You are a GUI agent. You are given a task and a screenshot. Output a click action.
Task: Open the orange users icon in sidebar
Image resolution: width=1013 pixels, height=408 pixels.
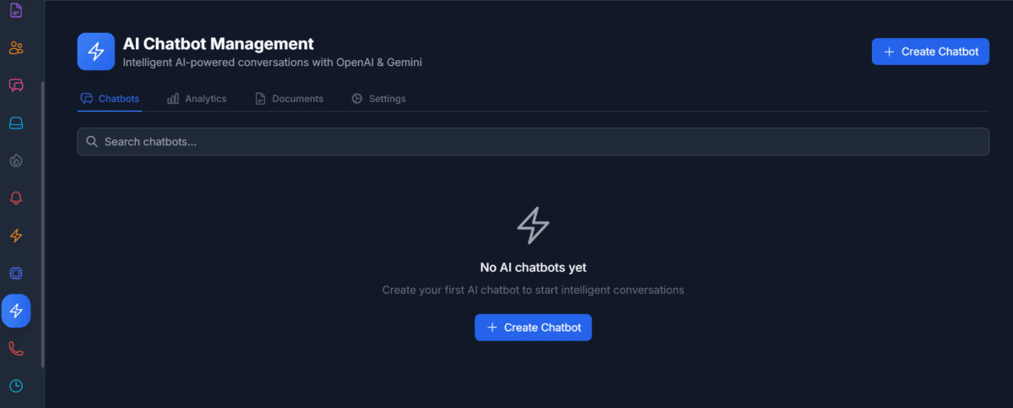[16, 47]
